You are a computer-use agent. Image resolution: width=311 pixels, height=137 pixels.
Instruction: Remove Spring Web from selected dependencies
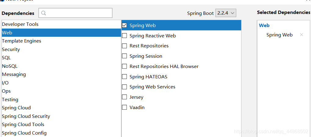coord(302,35)
